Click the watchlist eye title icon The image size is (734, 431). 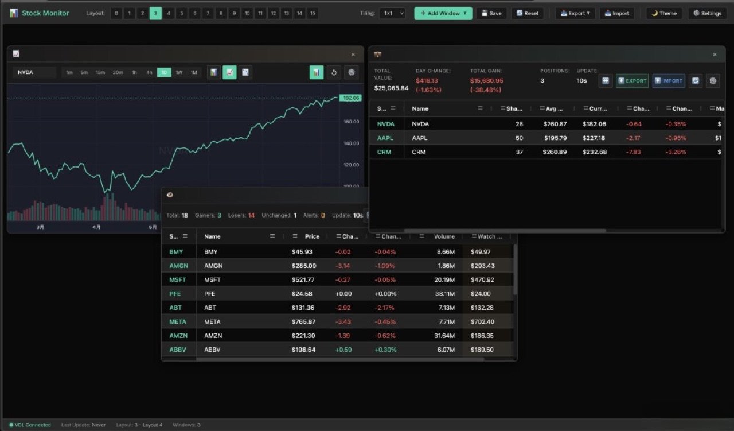click(x=170, y=195)
